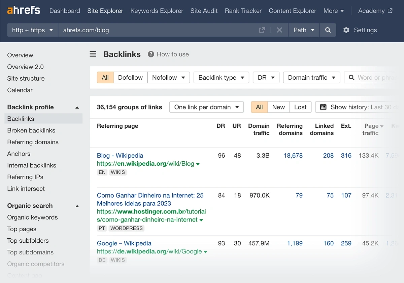Image resolution: width=404 pixels, height=283 pixels.
Task: Open Settings gear icon
Action: coord(346,30)
